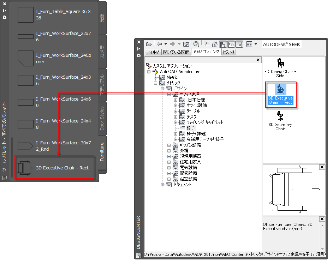This screenshot has height=264, width=333.
Task: Select I_Furn_WorkSurface_22x76 tool
Action: 54,36
